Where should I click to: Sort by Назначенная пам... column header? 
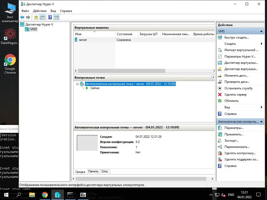point(176,34)
